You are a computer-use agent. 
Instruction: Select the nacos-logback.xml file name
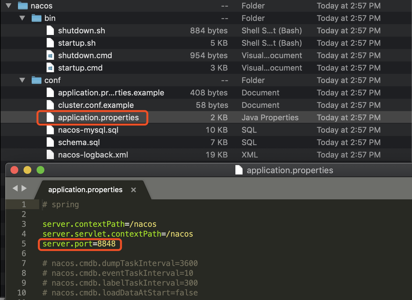[x=93, y=155]
